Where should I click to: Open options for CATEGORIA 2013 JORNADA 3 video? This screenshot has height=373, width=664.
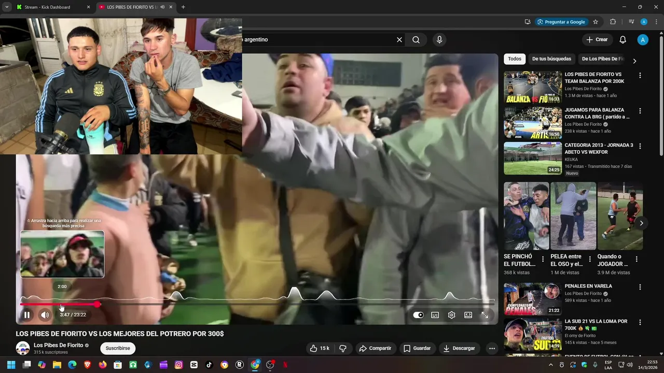640,146
